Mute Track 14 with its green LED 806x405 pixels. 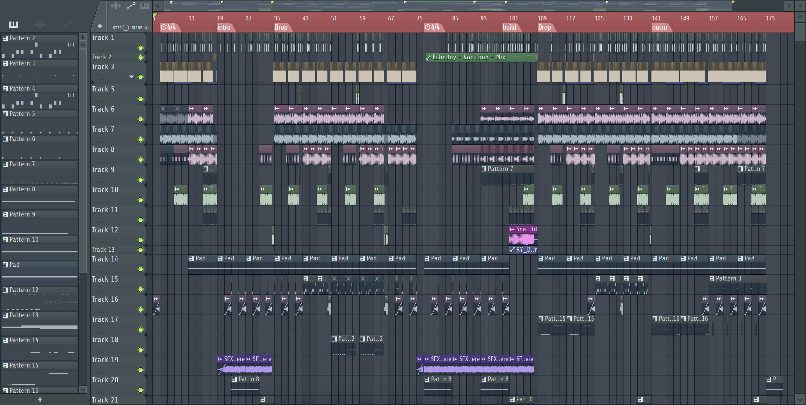coord(140,269)
